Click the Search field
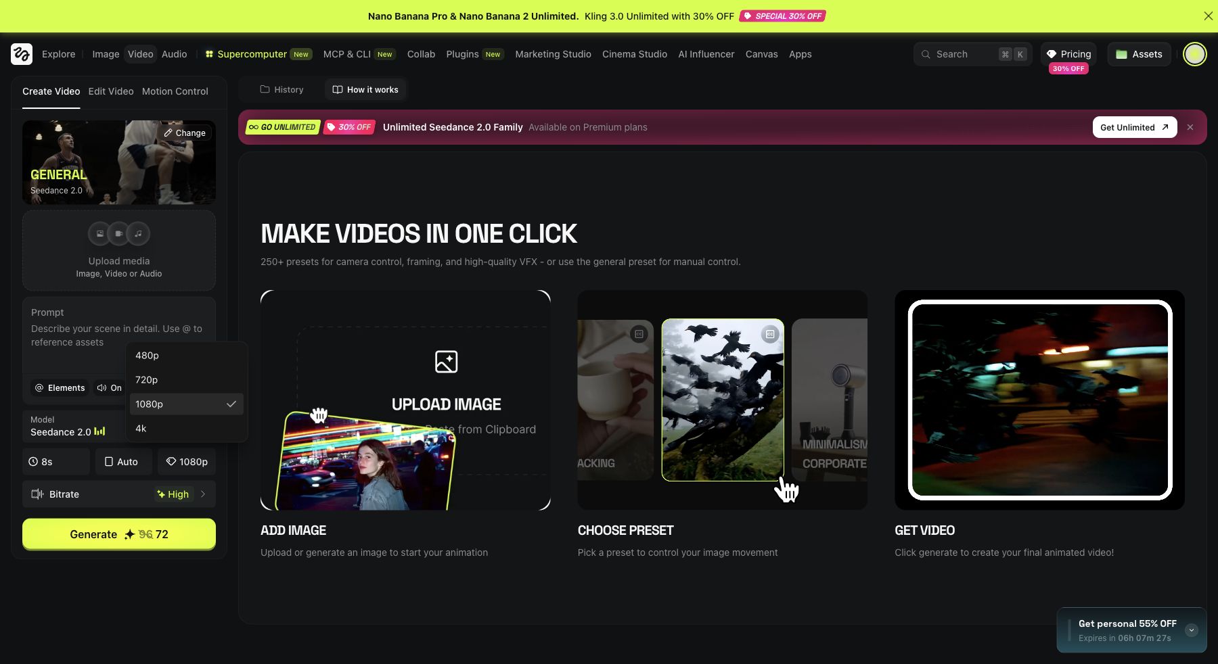This screenshot has height=664, width=1218. tap(973, 54)
